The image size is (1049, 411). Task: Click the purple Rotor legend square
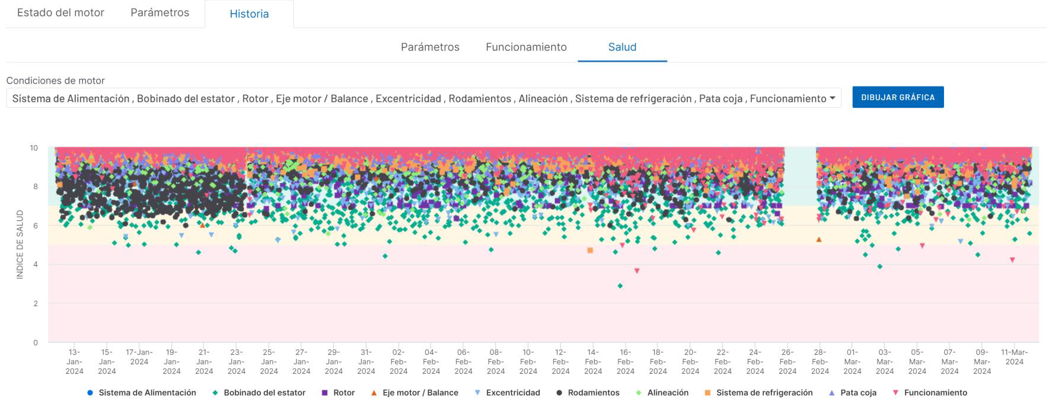(324, 393)
